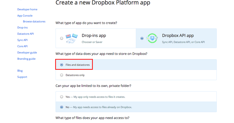Choose the Files and datastores radio option
The height and width of the screenshot is (123, 234).
(x=62, y=65)
